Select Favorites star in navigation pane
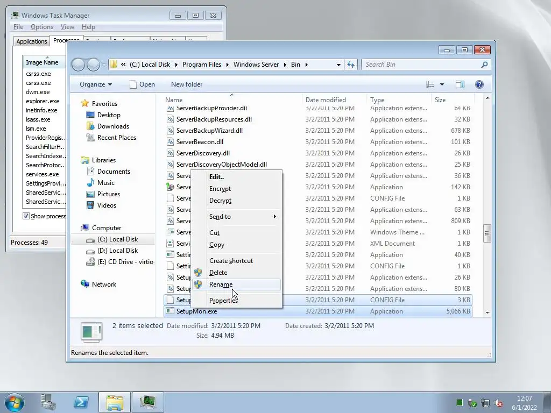 pyautogui.click(x=84, y=104)
